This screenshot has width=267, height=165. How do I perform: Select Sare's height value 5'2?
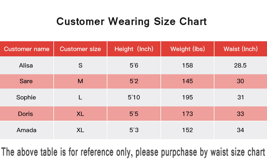(x=134, y=81)
